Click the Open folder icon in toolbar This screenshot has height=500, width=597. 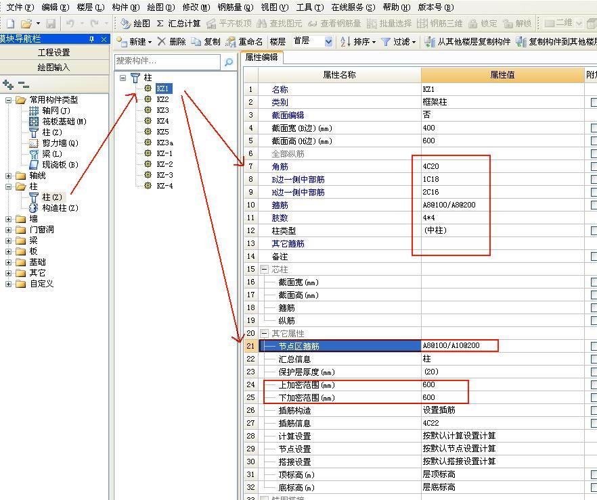tap(26, 24)
